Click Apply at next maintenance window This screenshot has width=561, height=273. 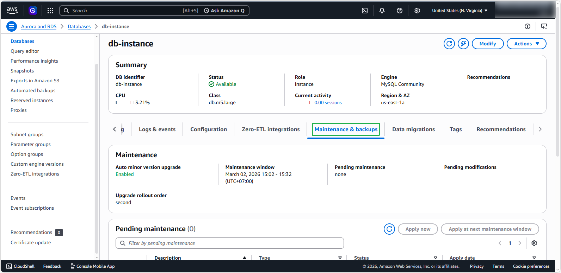[490, 229]
